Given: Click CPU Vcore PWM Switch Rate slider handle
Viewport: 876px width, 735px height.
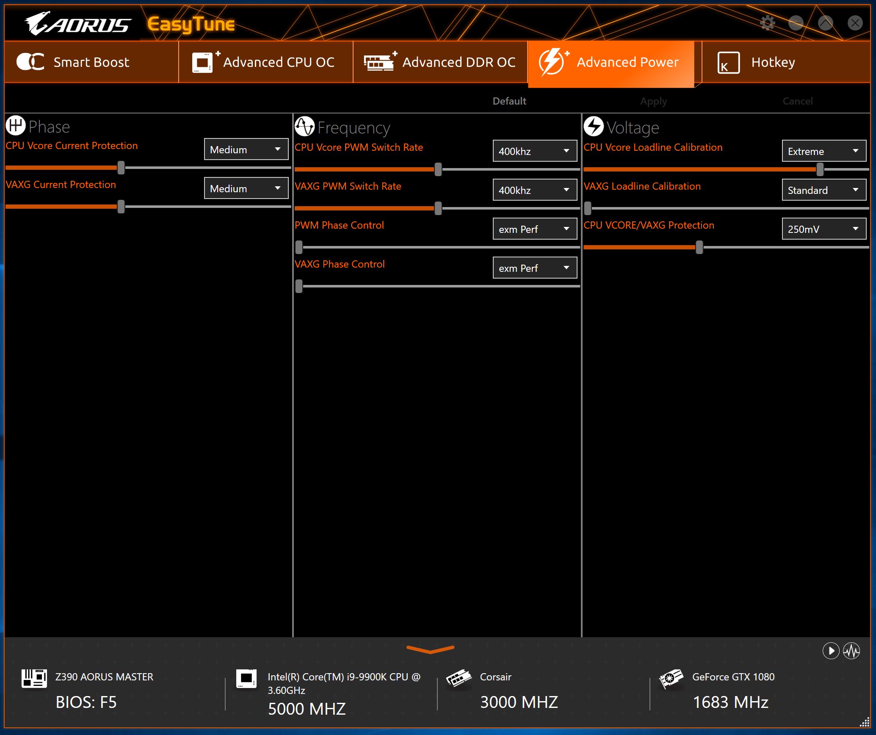Looking at the screenshot, I should click(x=438, y=169).
